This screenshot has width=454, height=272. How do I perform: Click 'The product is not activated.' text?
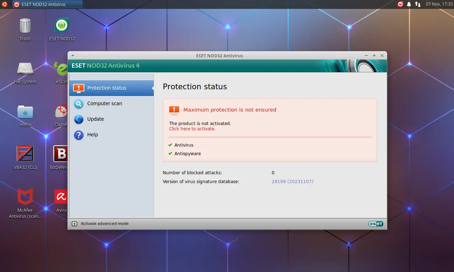tap(200, 124)
